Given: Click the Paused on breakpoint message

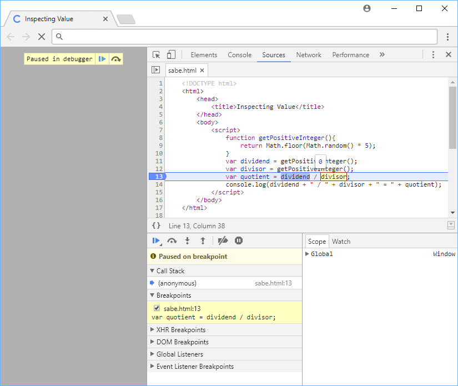Looking at the screenshot, I should (x=193, y=257).
